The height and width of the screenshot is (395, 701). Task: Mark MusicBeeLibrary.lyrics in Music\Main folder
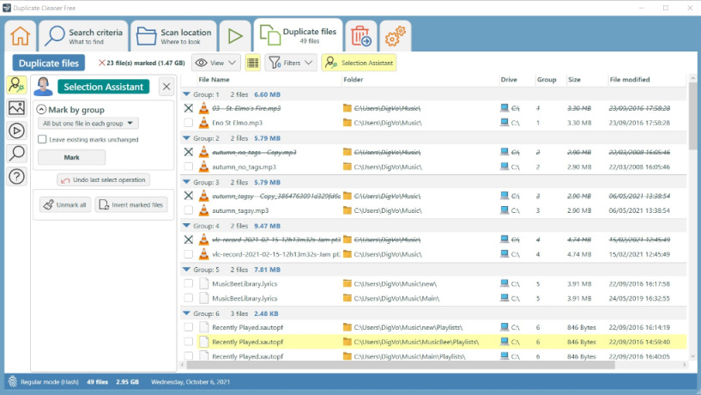point(189,298)
